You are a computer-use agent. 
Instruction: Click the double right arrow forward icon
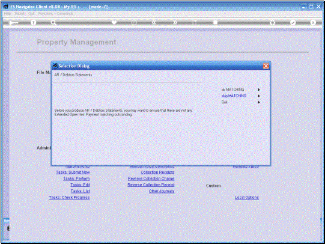coord(175,22)
